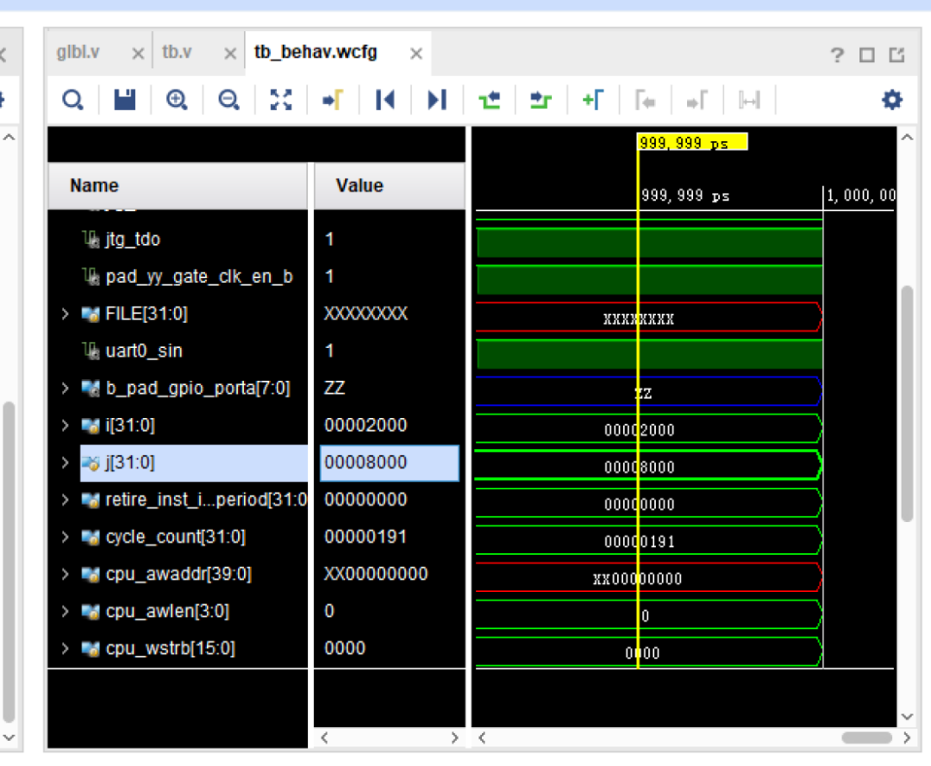
Task: Zoom in on the waveform
Action: (x=177, y=100)
